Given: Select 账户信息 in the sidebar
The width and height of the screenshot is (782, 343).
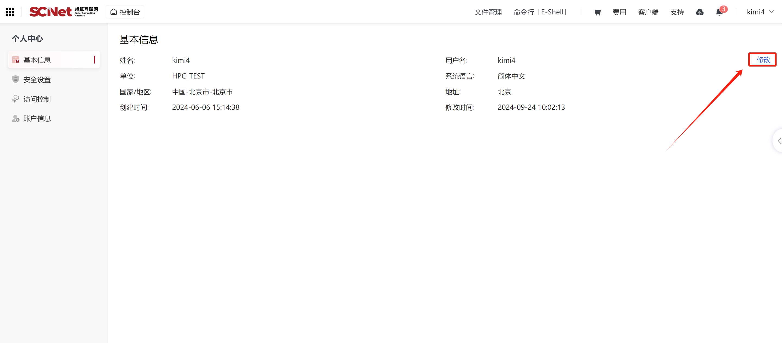Looking at the screenshot, I should point(37,118).
